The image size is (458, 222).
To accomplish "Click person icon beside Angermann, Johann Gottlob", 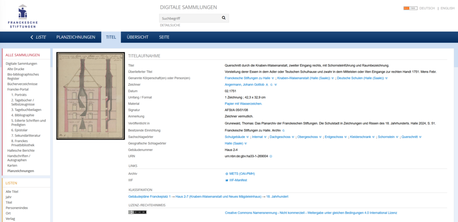I will coord(267,85).
